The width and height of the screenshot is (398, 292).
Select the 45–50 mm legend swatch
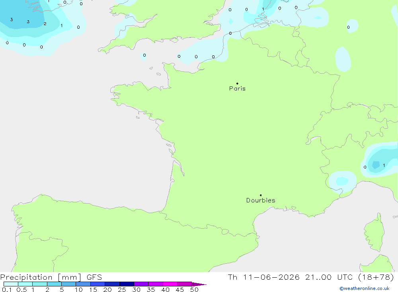tap(184, 284)
